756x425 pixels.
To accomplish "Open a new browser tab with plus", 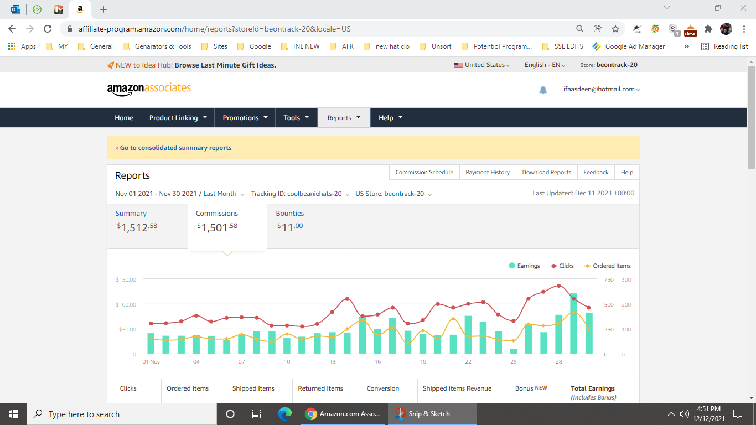I will (103, 9).
